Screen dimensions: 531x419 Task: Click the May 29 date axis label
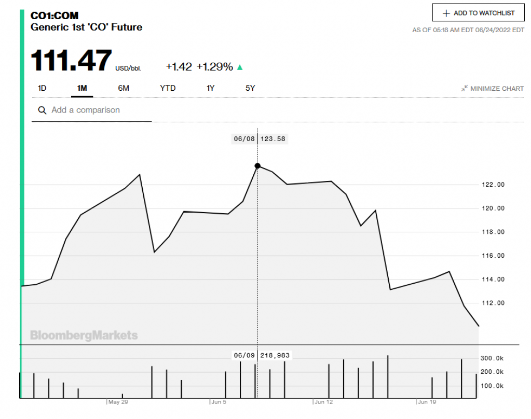118,402
